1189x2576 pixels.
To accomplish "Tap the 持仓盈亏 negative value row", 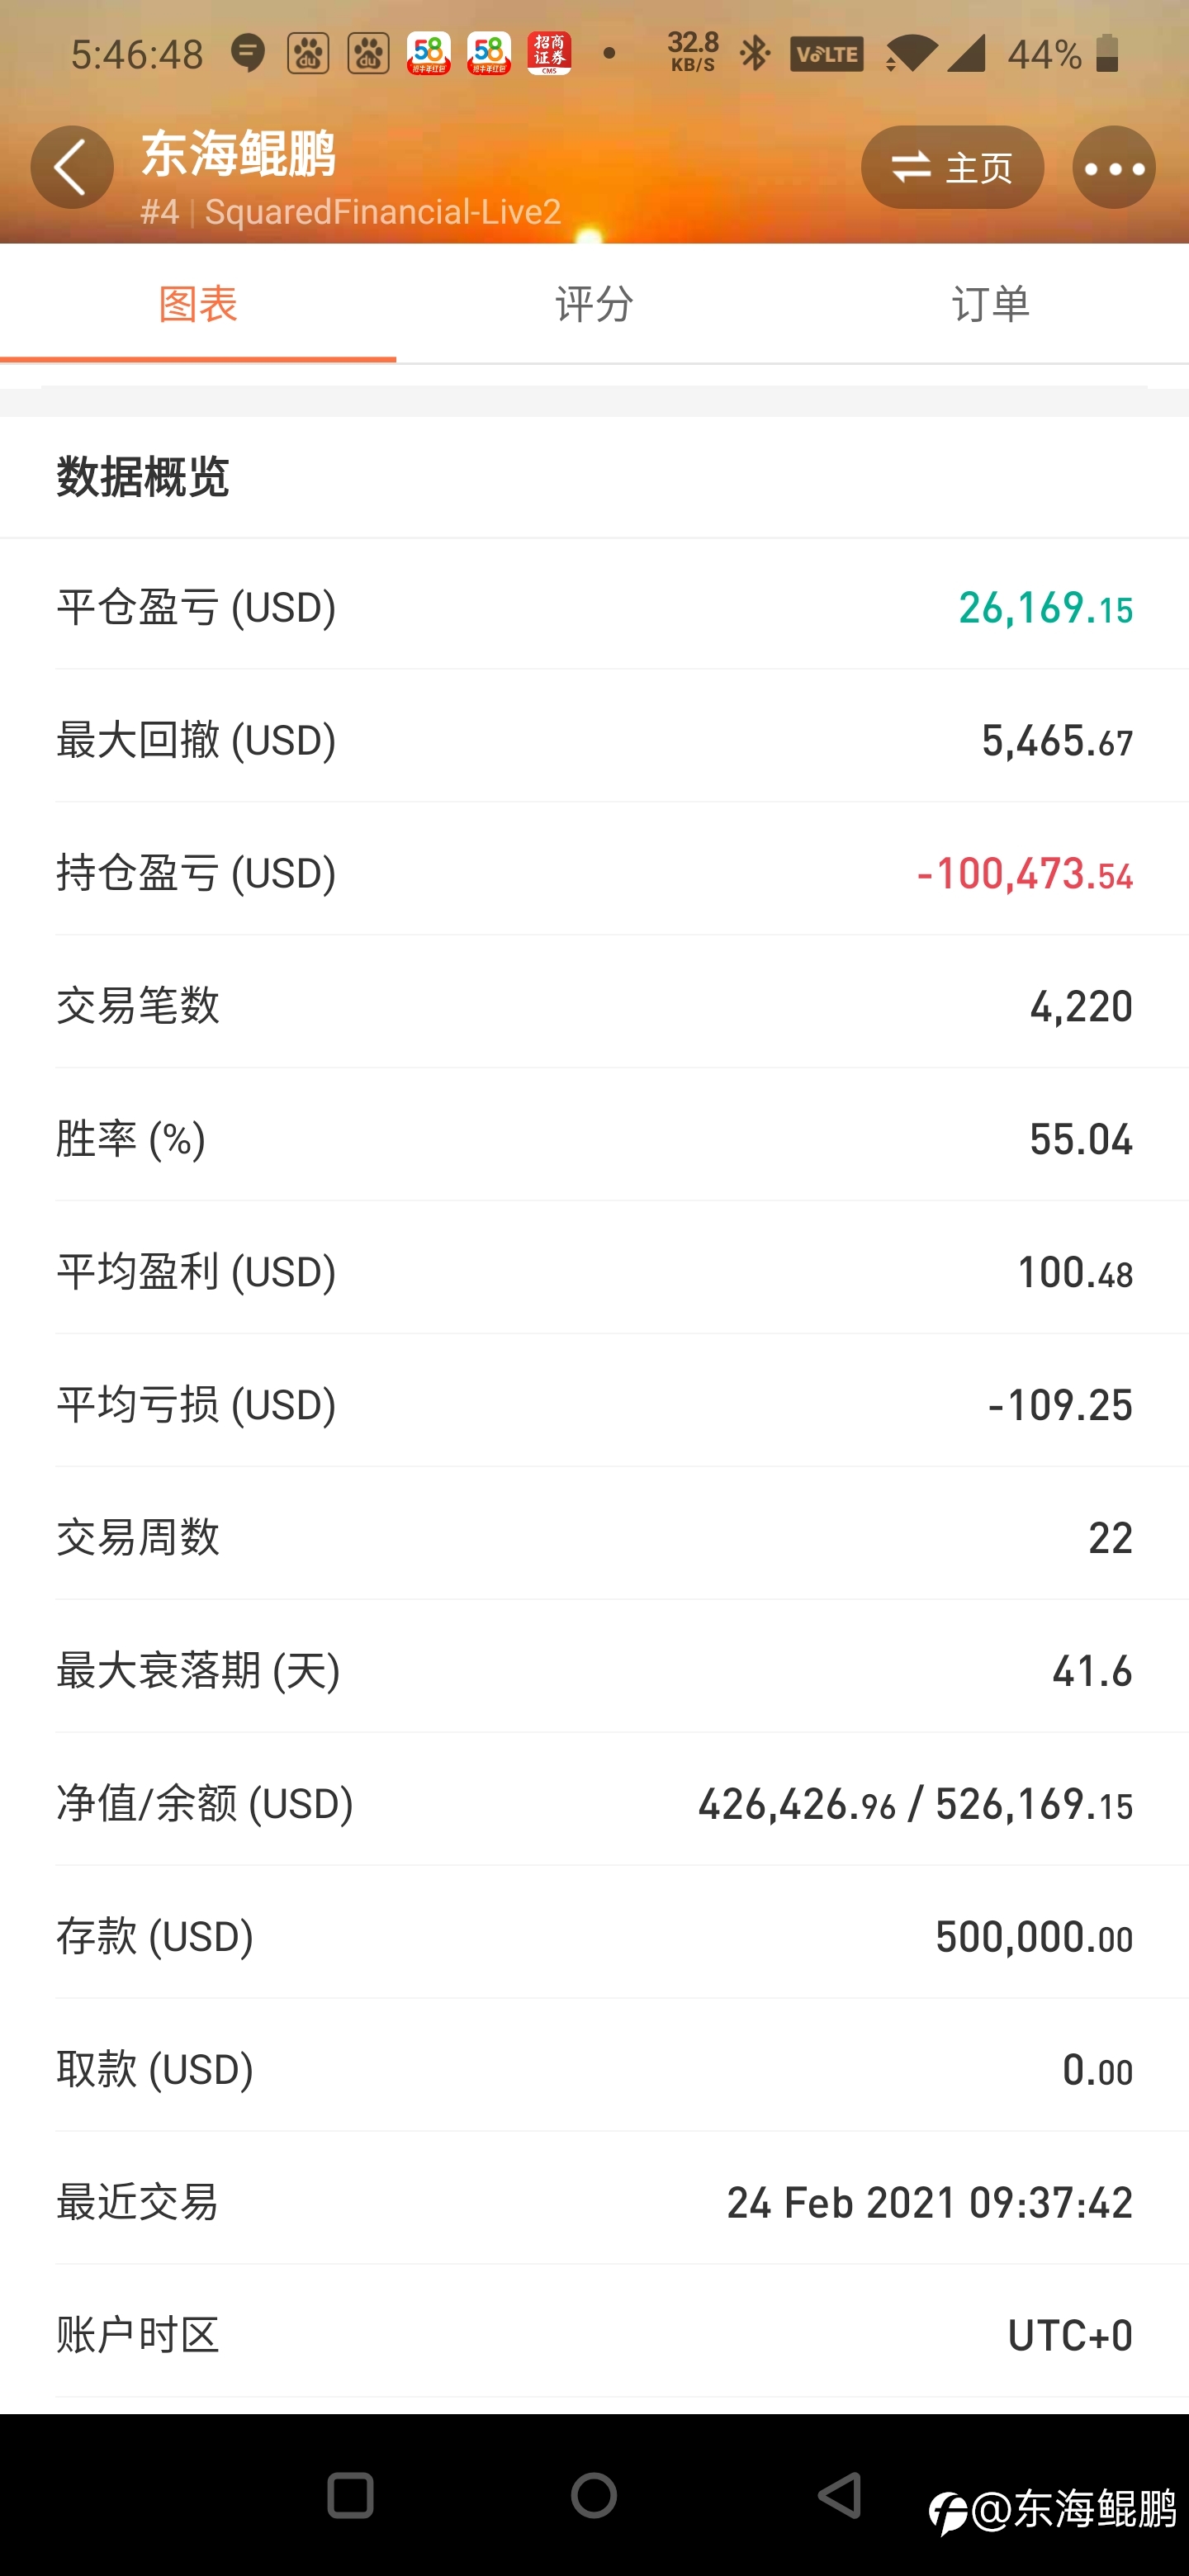I will click(594, 873).
